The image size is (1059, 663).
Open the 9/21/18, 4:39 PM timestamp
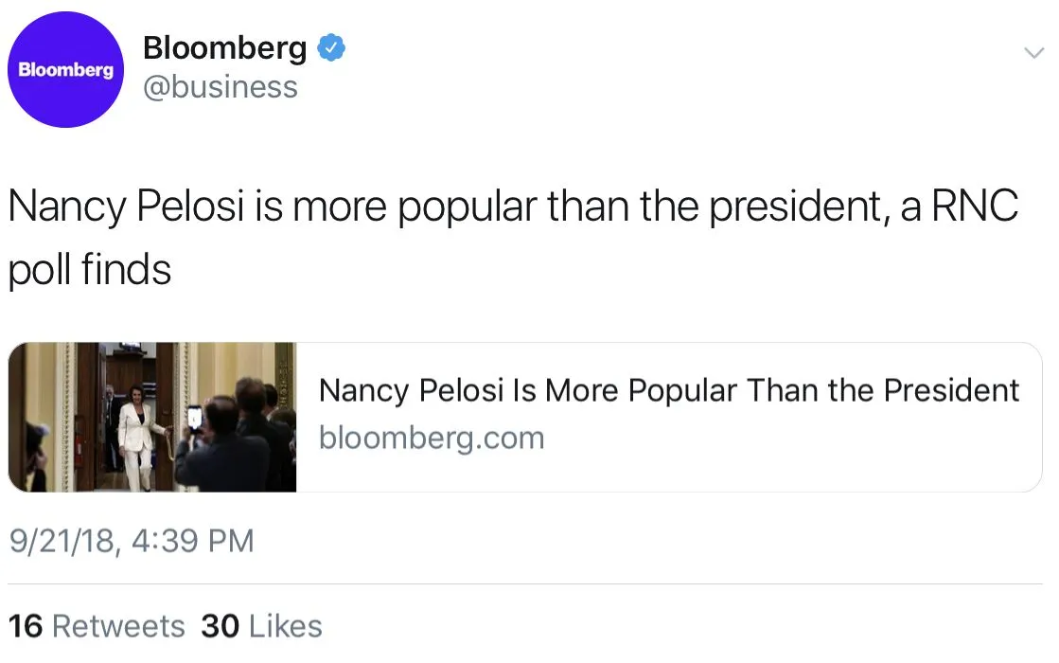[x=132, y=541]
